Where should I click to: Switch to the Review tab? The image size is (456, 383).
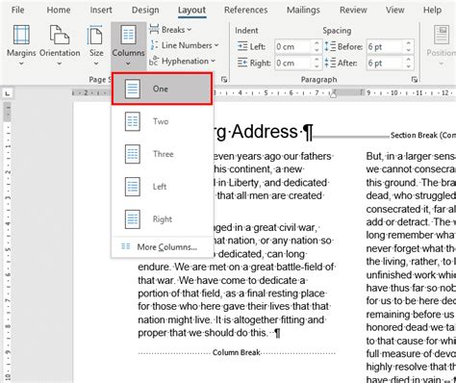(x=353, y=10)
